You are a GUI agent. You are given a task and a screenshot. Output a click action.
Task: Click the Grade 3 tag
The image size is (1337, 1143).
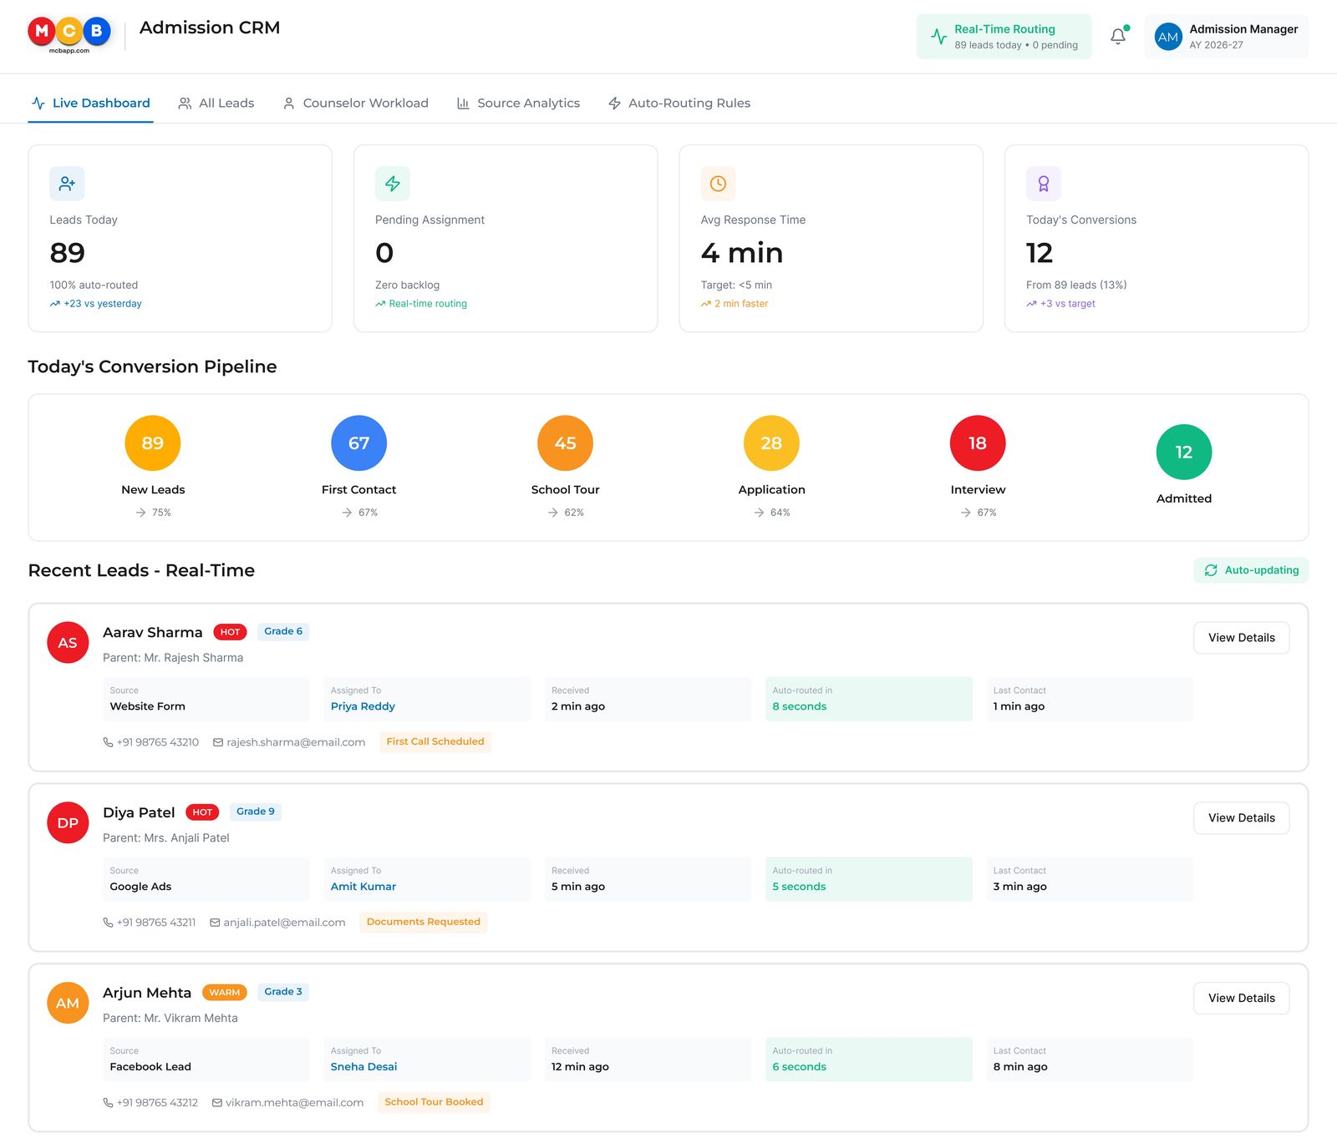point(283,992)
